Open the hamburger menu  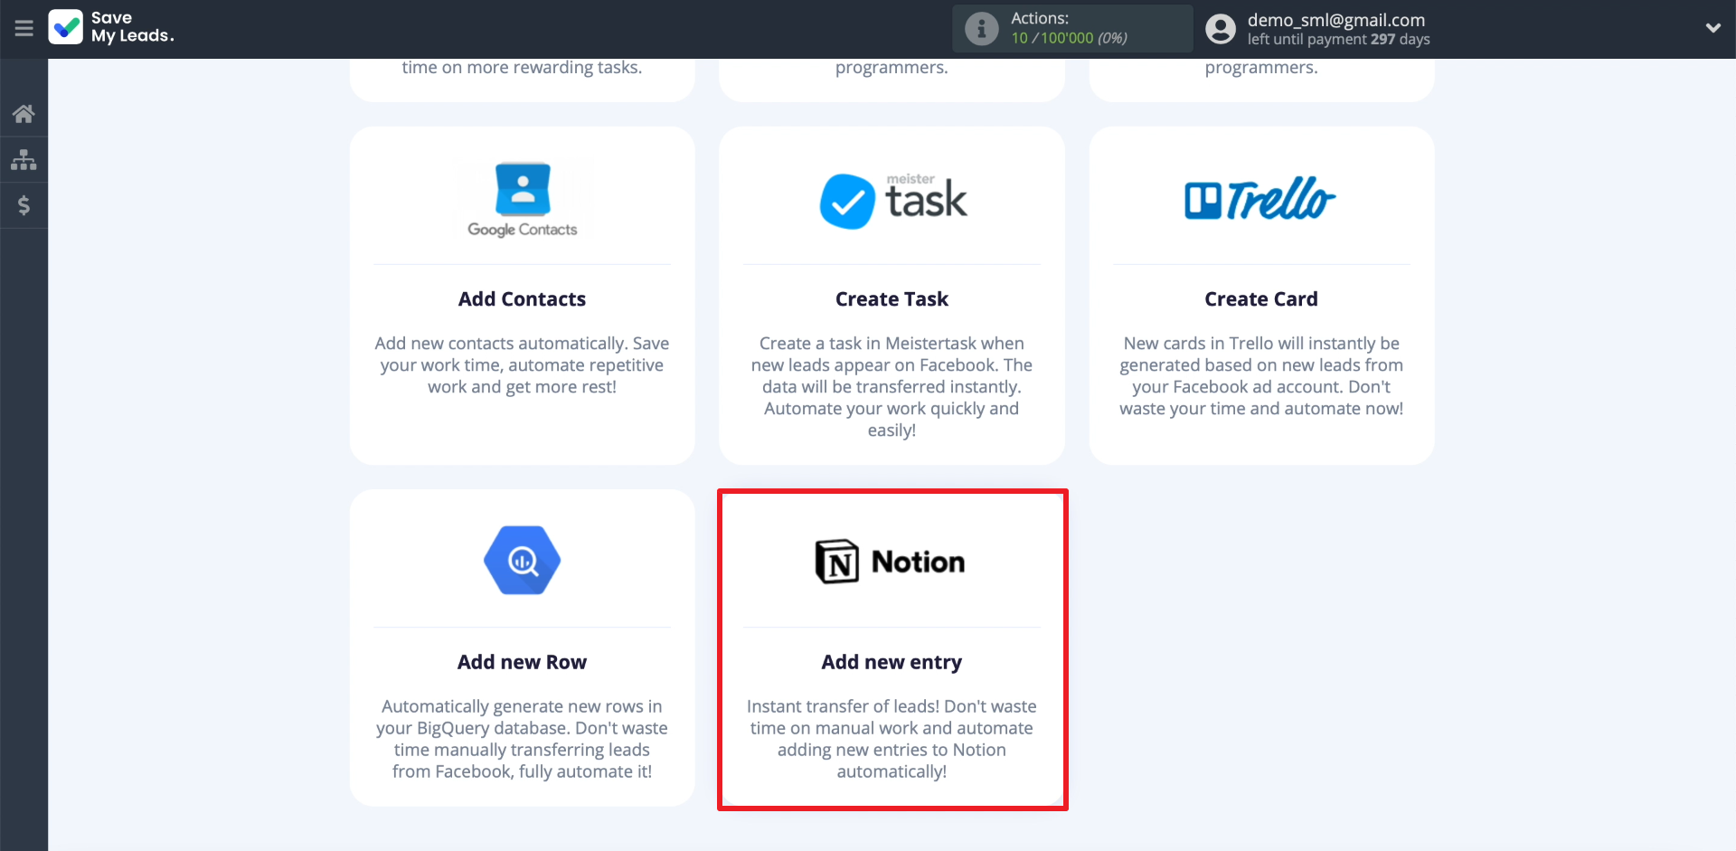24,29
